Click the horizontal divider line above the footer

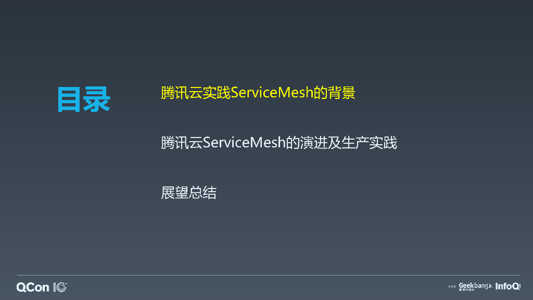[x=268, y=275]
